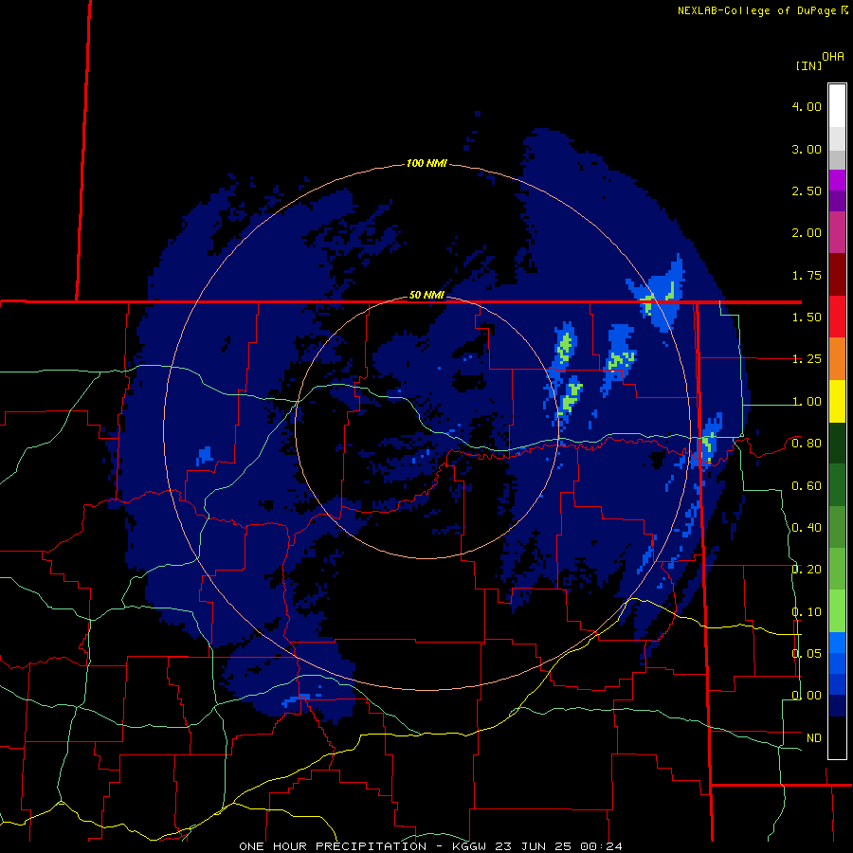Pick the white swatch at the legend top
This screenshot has width=853, height=853.
[x=837, y=106]
